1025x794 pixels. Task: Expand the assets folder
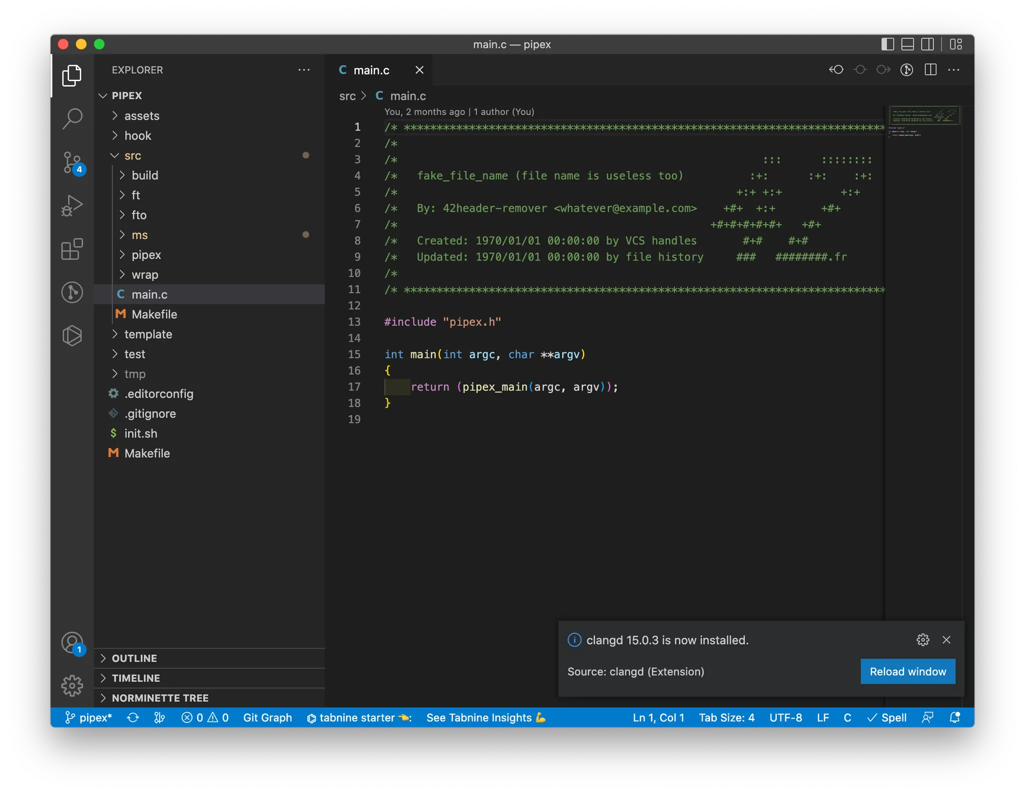142,116
